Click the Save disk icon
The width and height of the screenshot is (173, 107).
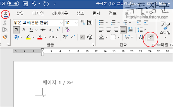coord(25,4)
